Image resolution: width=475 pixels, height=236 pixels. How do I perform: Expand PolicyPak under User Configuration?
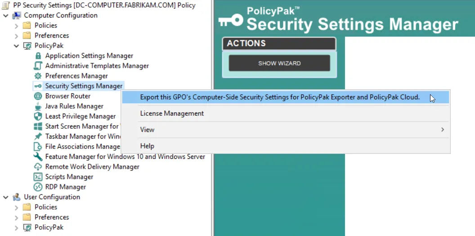16,227
